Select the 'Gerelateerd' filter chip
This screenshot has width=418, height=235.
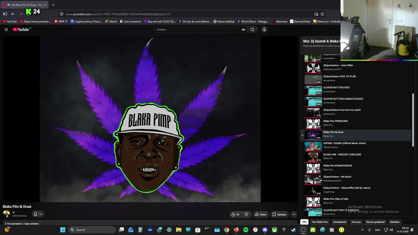[x=340, y=222]
